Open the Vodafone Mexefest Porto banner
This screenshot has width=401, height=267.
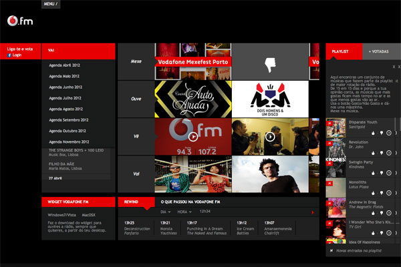[193, 62]
